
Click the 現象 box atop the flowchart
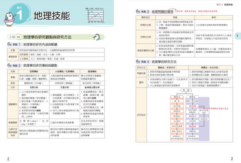coord(186,90)
